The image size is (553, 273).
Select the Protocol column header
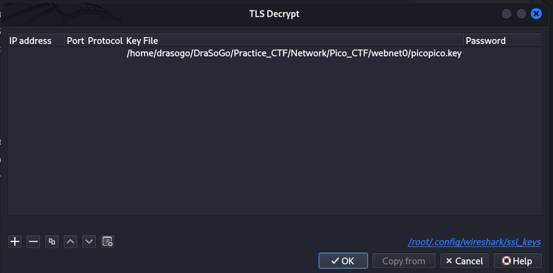tap(105, 41)
